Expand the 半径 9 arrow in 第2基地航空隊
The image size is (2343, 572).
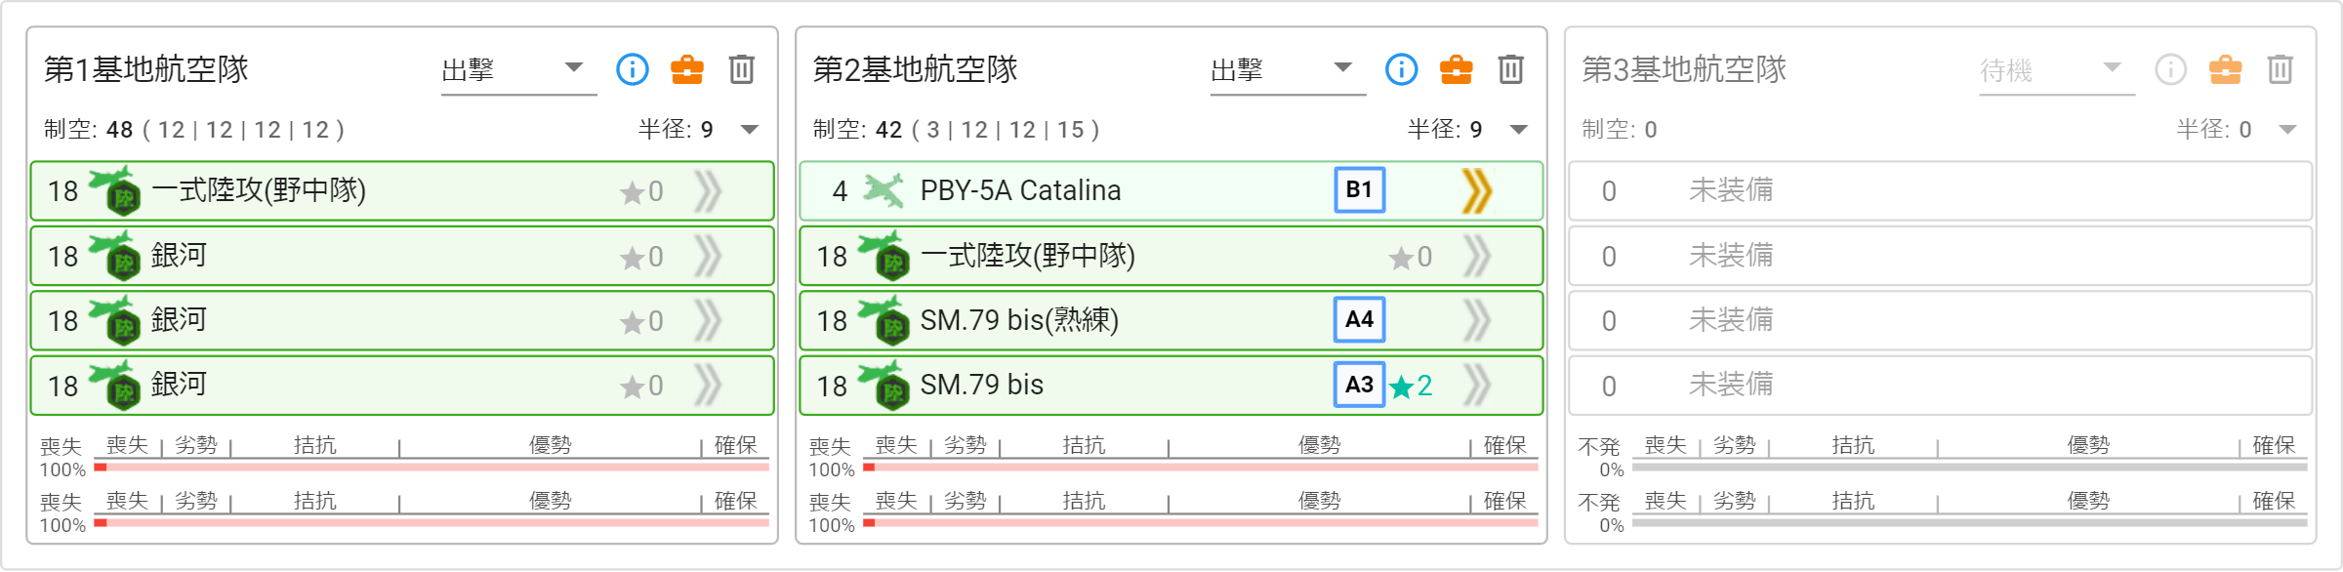tap(1519, 130)
